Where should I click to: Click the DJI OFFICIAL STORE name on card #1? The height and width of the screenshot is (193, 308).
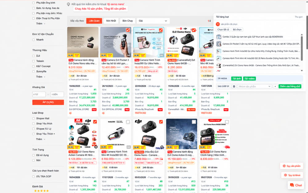pyautogui.click(x=79, y=110)
